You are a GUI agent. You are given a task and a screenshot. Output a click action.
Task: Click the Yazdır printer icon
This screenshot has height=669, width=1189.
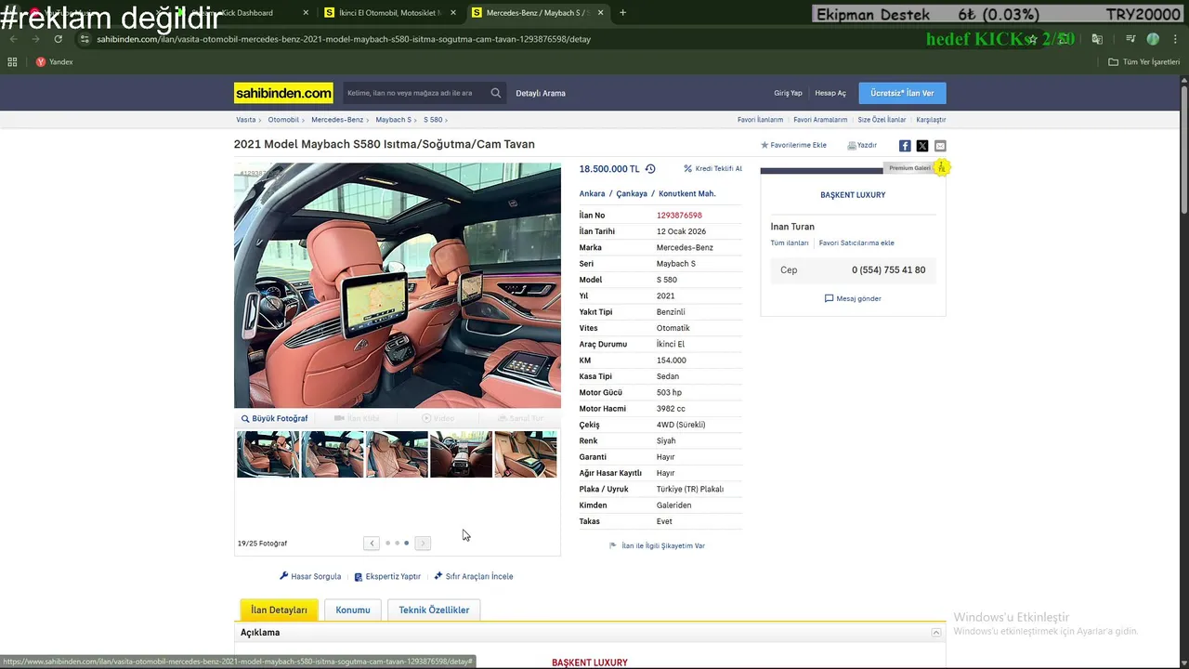pos(852,146)
